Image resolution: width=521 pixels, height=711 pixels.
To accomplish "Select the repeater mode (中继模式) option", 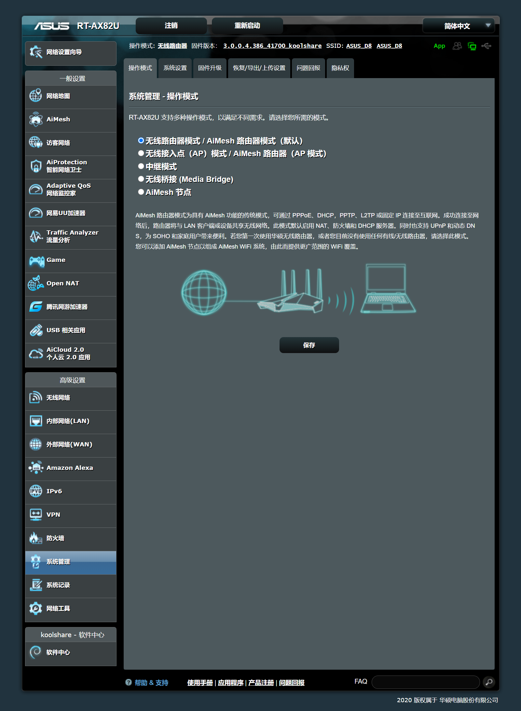I will [141, 166].
